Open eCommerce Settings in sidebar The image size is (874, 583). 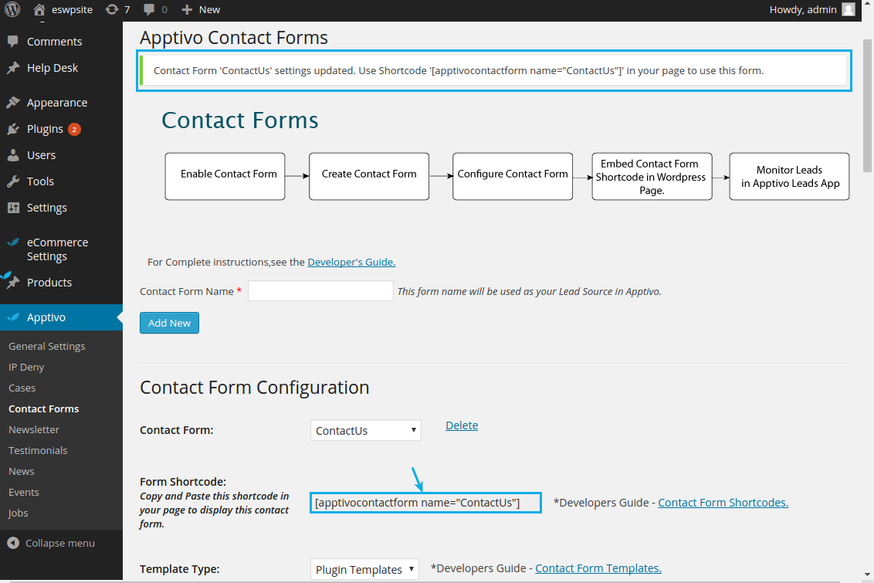tap(57, 249)
